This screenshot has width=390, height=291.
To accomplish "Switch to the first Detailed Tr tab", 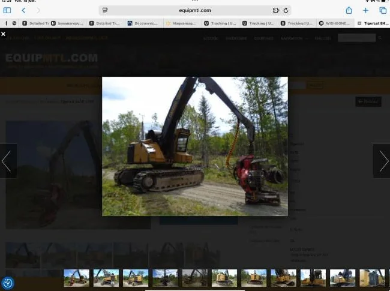I will point(35,23).
